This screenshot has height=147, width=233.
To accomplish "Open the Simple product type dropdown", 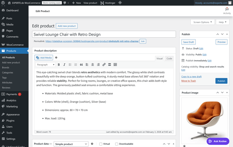I will pyautogui.click(x=71, y=144).
